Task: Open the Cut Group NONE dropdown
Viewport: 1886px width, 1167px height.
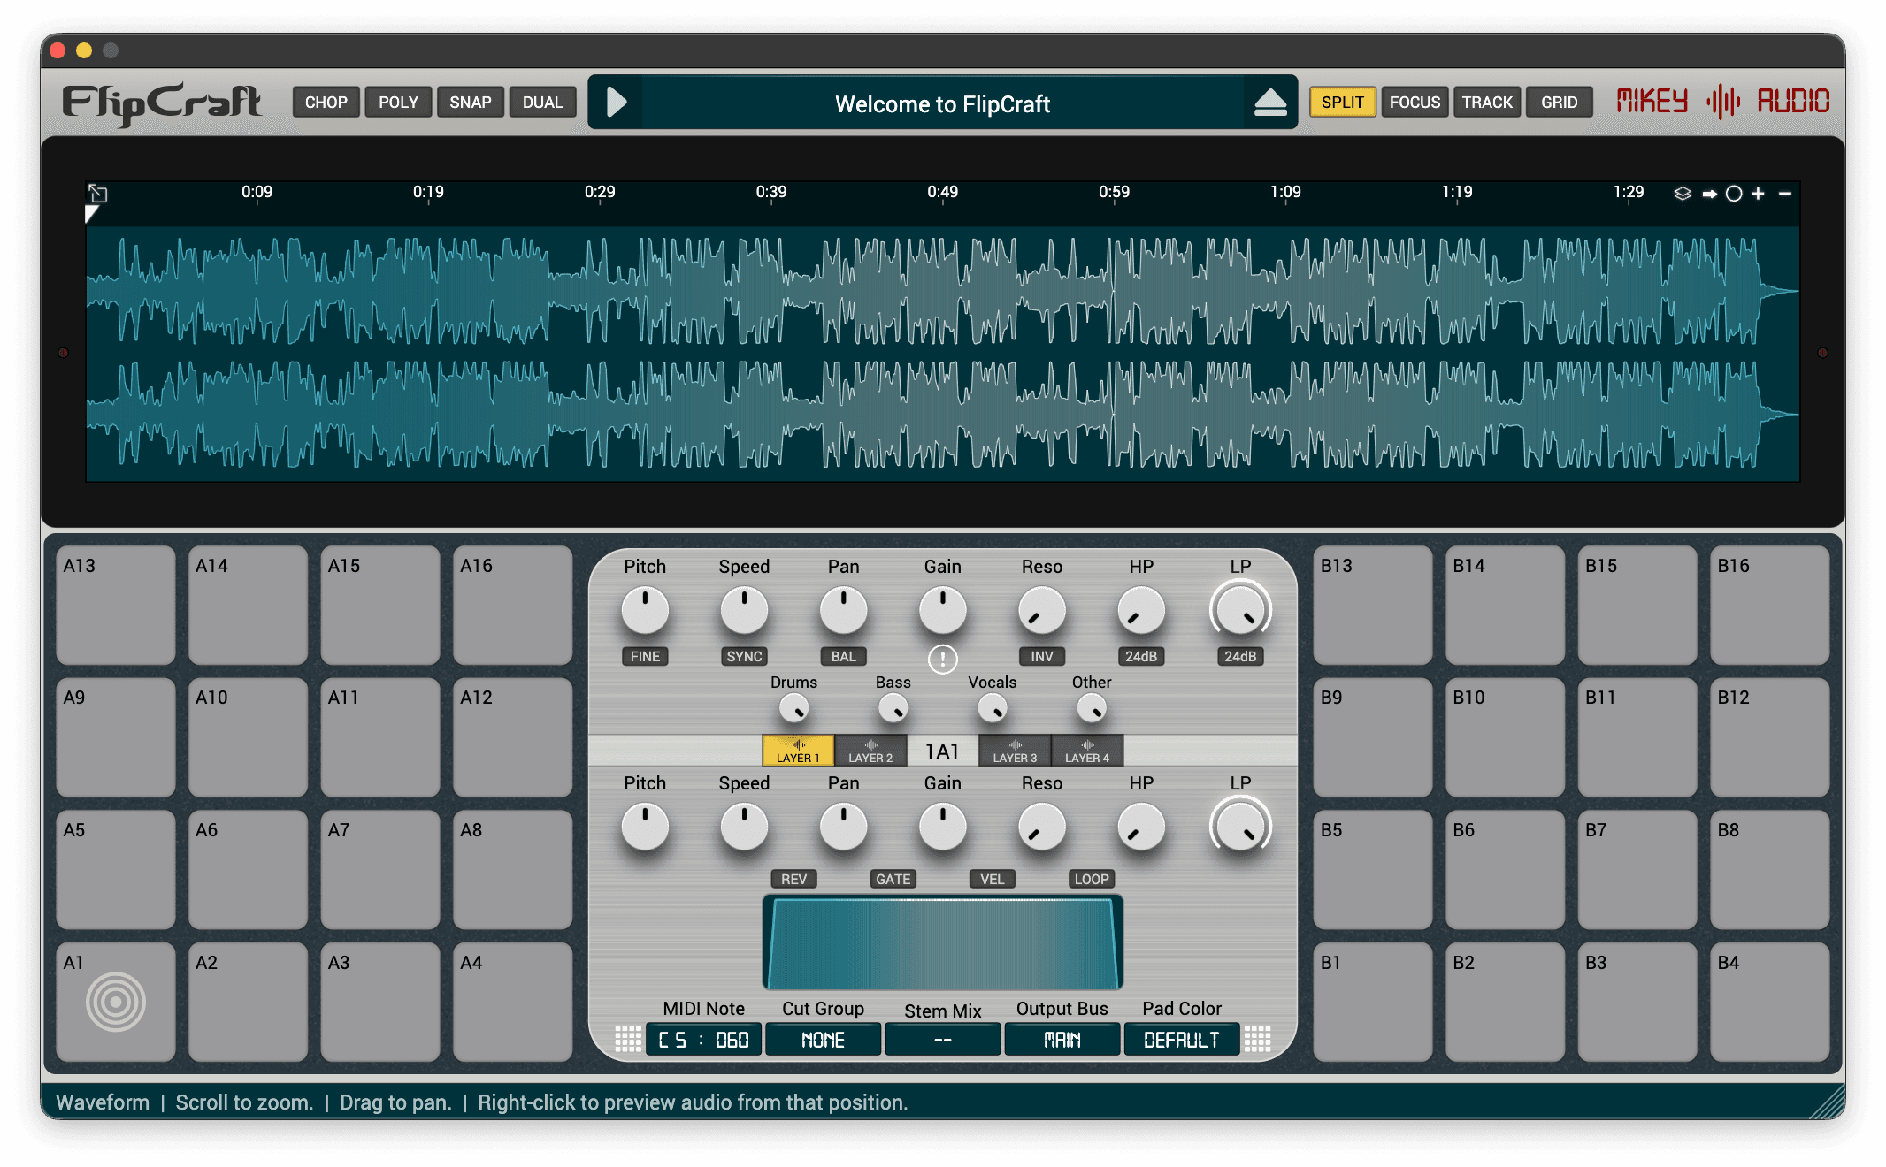Action: click(823, 1040)
